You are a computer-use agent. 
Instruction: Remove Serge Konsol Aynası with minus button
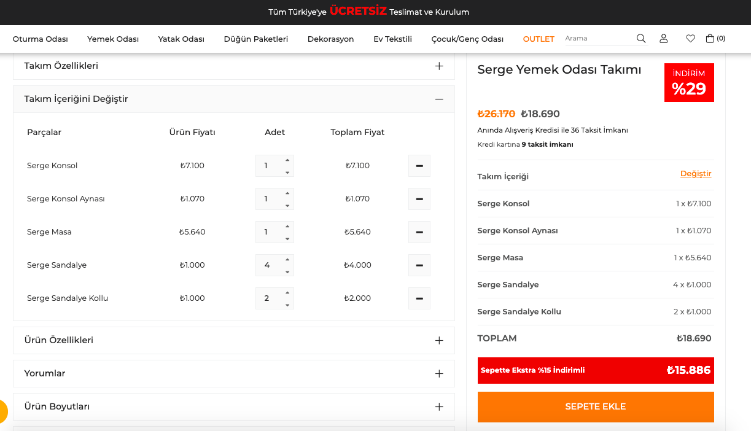coord(419,199)
